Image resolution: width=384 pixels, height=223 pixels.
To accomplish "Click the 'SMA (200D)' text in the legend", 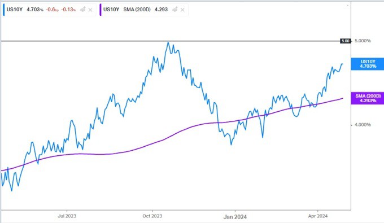I will 137,10.
